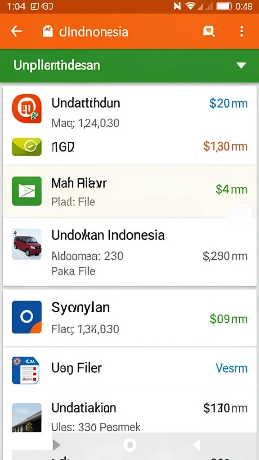Tap the home circle navigation button
Screen dimensions: 259x460
pos(129,445)
